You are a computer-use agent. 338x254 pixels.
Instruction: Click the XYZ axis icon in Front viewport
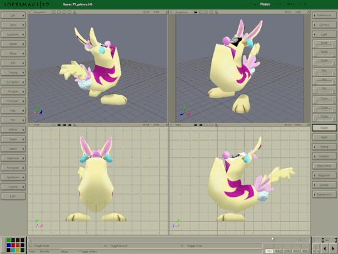pos(39,223)
